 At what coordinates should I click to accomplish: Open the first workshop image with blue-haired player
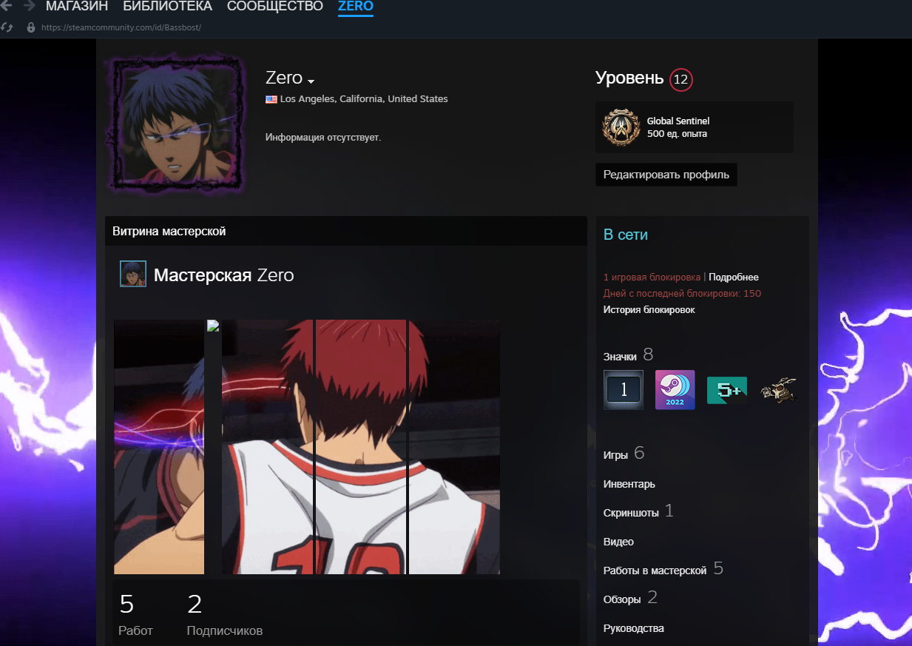tap(159, 447)
